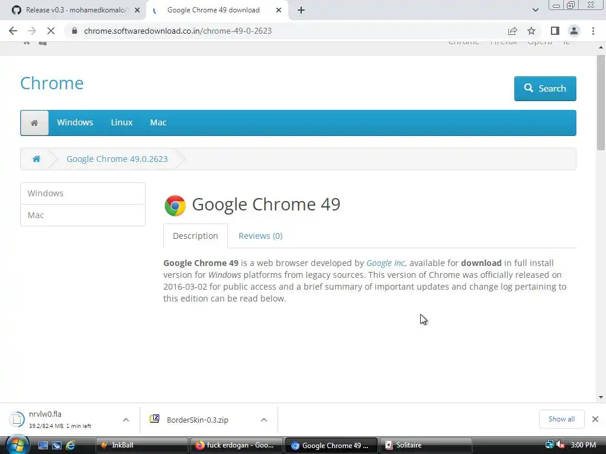Expand options for the nrvlw0.fla download
606x454 pixels.
click(126, 420)
